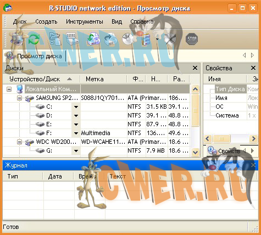
Task: Click the Connect to Remote computer toolbar icon
Action: [17, 39]
